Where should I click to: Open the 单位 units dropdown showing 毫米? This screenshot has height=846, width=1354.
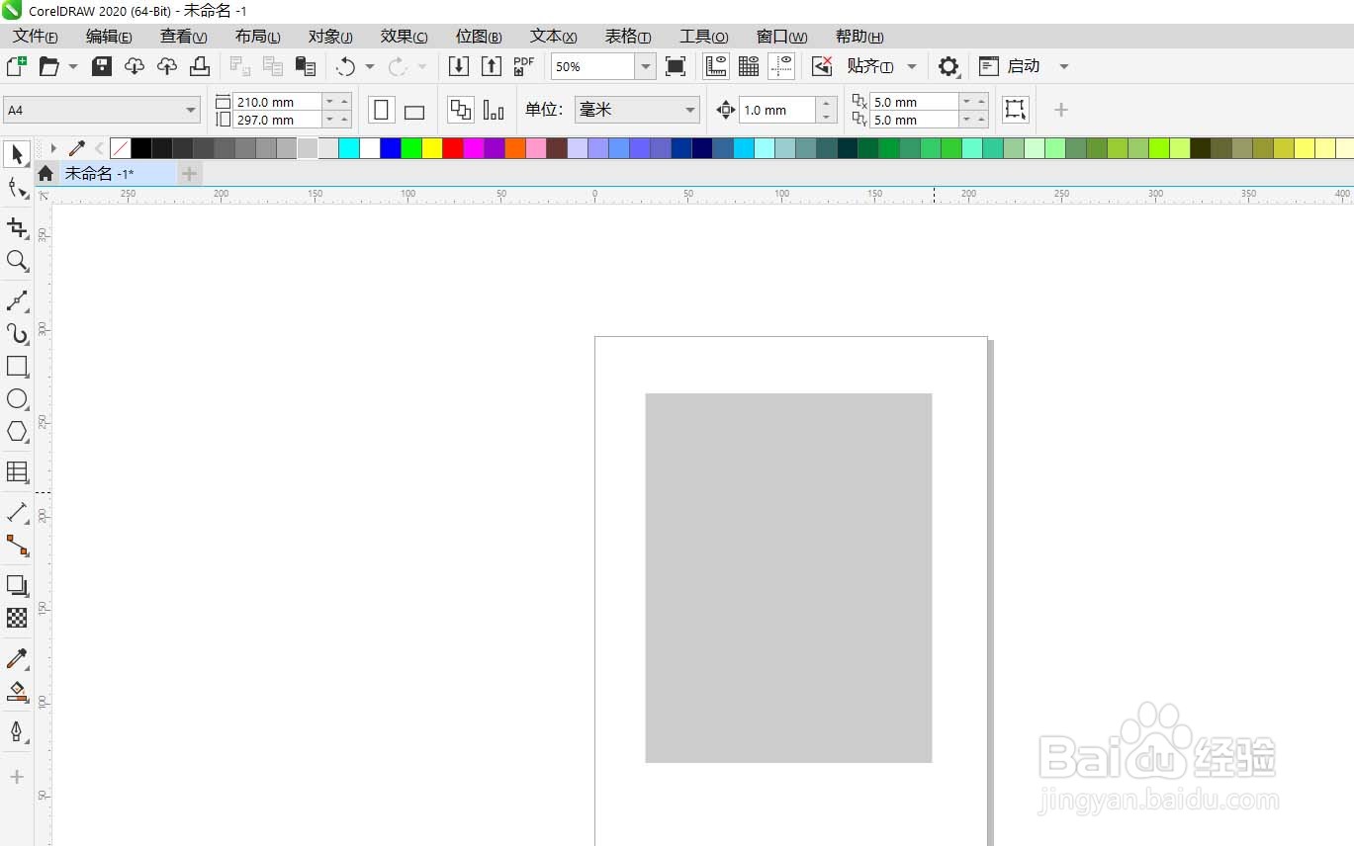click(x=637, y=110)
